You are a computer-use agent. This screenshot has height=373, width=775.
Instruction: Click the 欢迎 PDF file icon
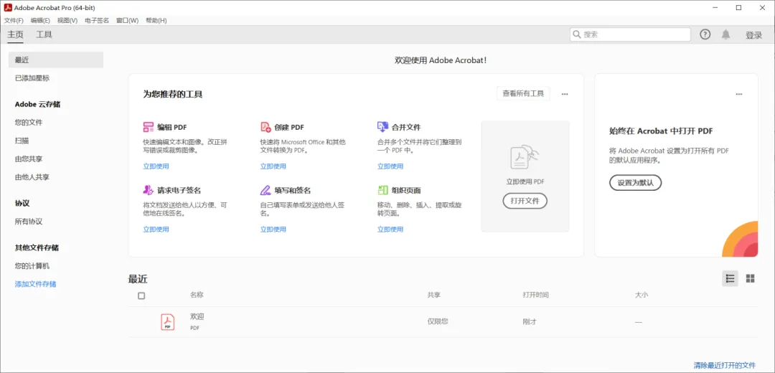point(167,322)
